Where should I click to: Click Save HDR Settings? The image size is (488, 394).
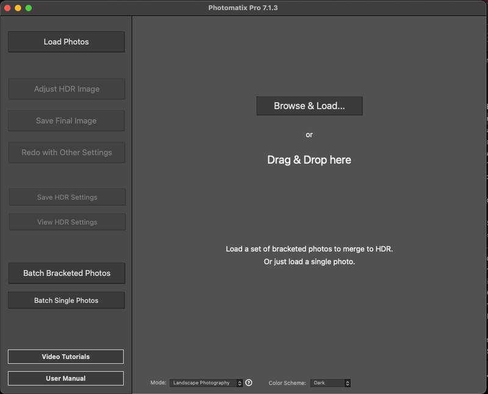67,197
